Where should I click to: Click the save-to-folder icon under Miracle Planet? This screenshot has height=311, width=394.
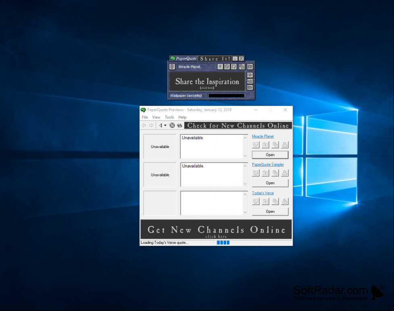265,145
